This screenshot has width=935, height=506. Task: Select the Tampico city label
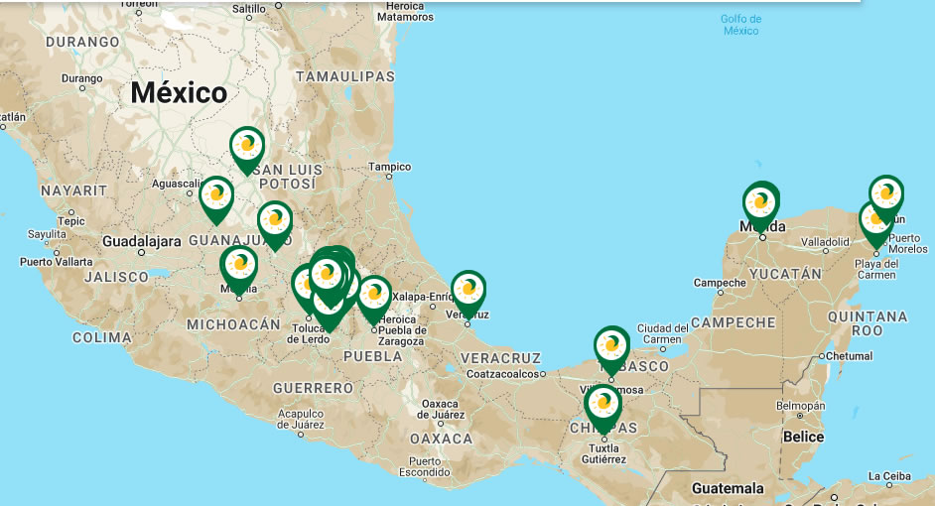click(x=389, y=167)
